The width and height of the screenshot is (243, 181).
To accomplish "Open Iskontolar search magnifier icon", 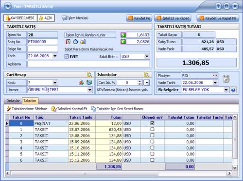I will [146, 75].
